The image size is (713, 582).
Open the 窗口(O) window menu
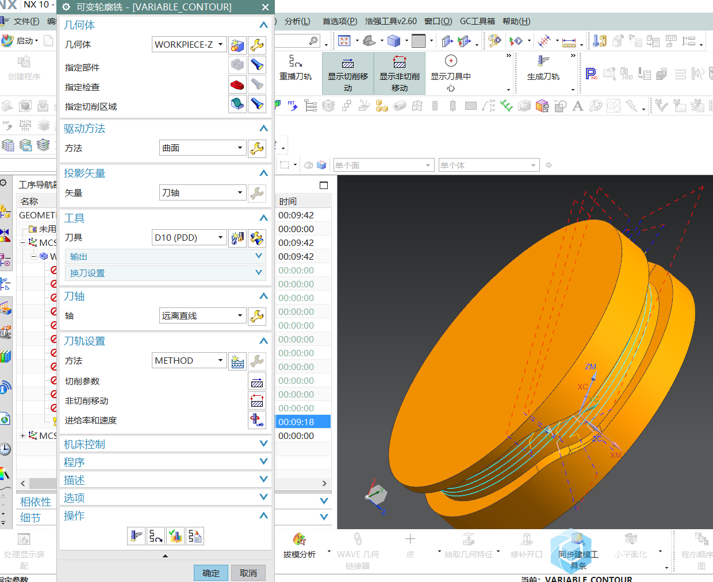[438, 21]
